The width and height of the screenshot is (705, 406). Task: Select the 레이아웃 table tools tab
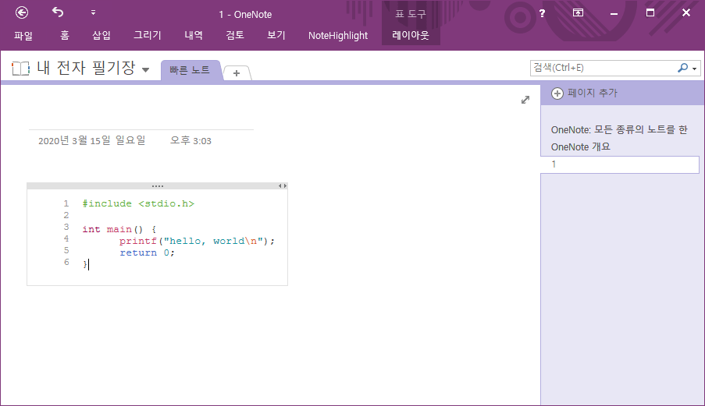[411, 35]
